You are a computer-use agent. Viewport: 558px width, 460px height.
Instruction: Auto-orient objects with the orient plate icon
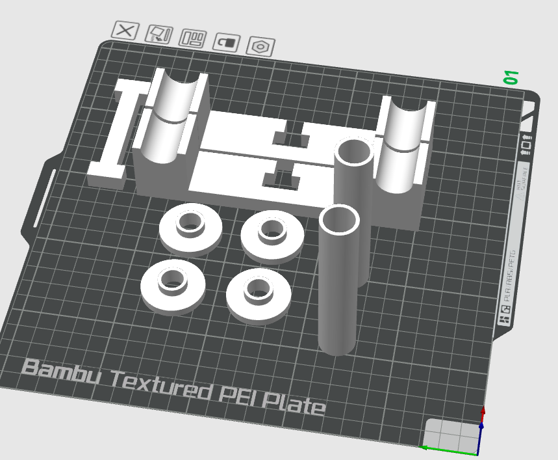pos(159,34)
